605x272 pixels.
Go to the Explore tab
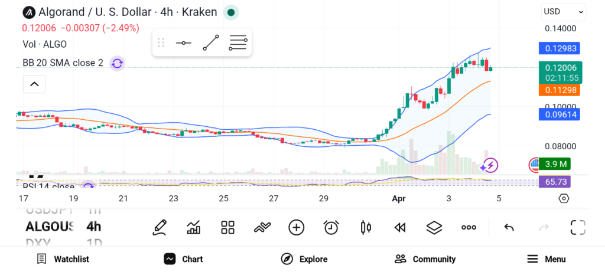(x=304, y=259)
